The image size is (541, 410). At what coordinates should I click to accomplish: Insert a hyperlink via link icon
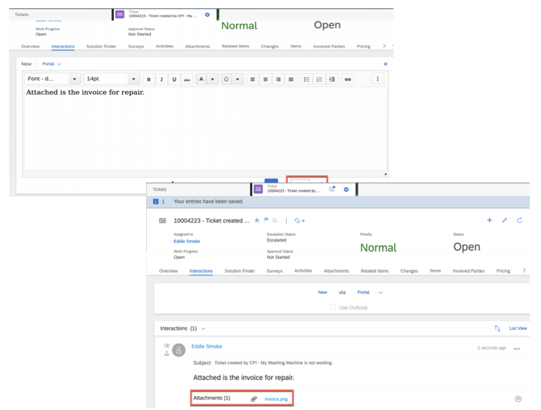[348, 79]
